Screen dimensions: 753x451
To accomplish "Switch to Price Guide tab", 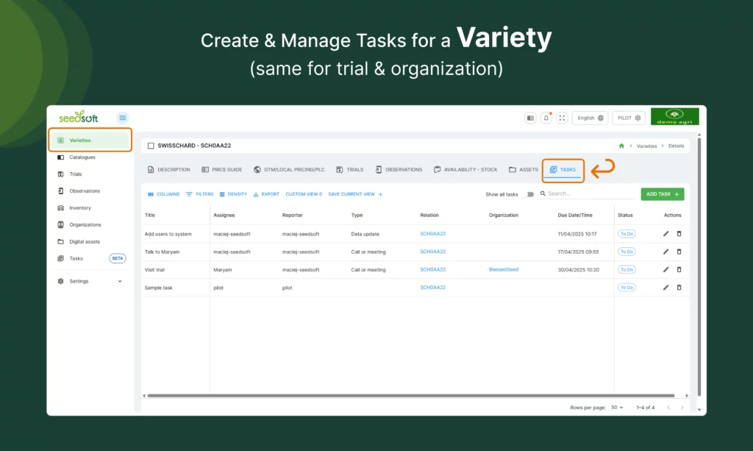I will 222,169.
